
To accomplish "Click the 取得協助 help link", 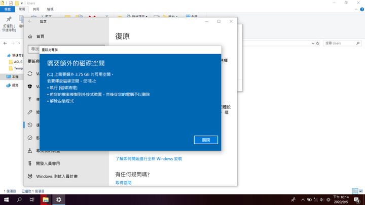I will 123,183.
